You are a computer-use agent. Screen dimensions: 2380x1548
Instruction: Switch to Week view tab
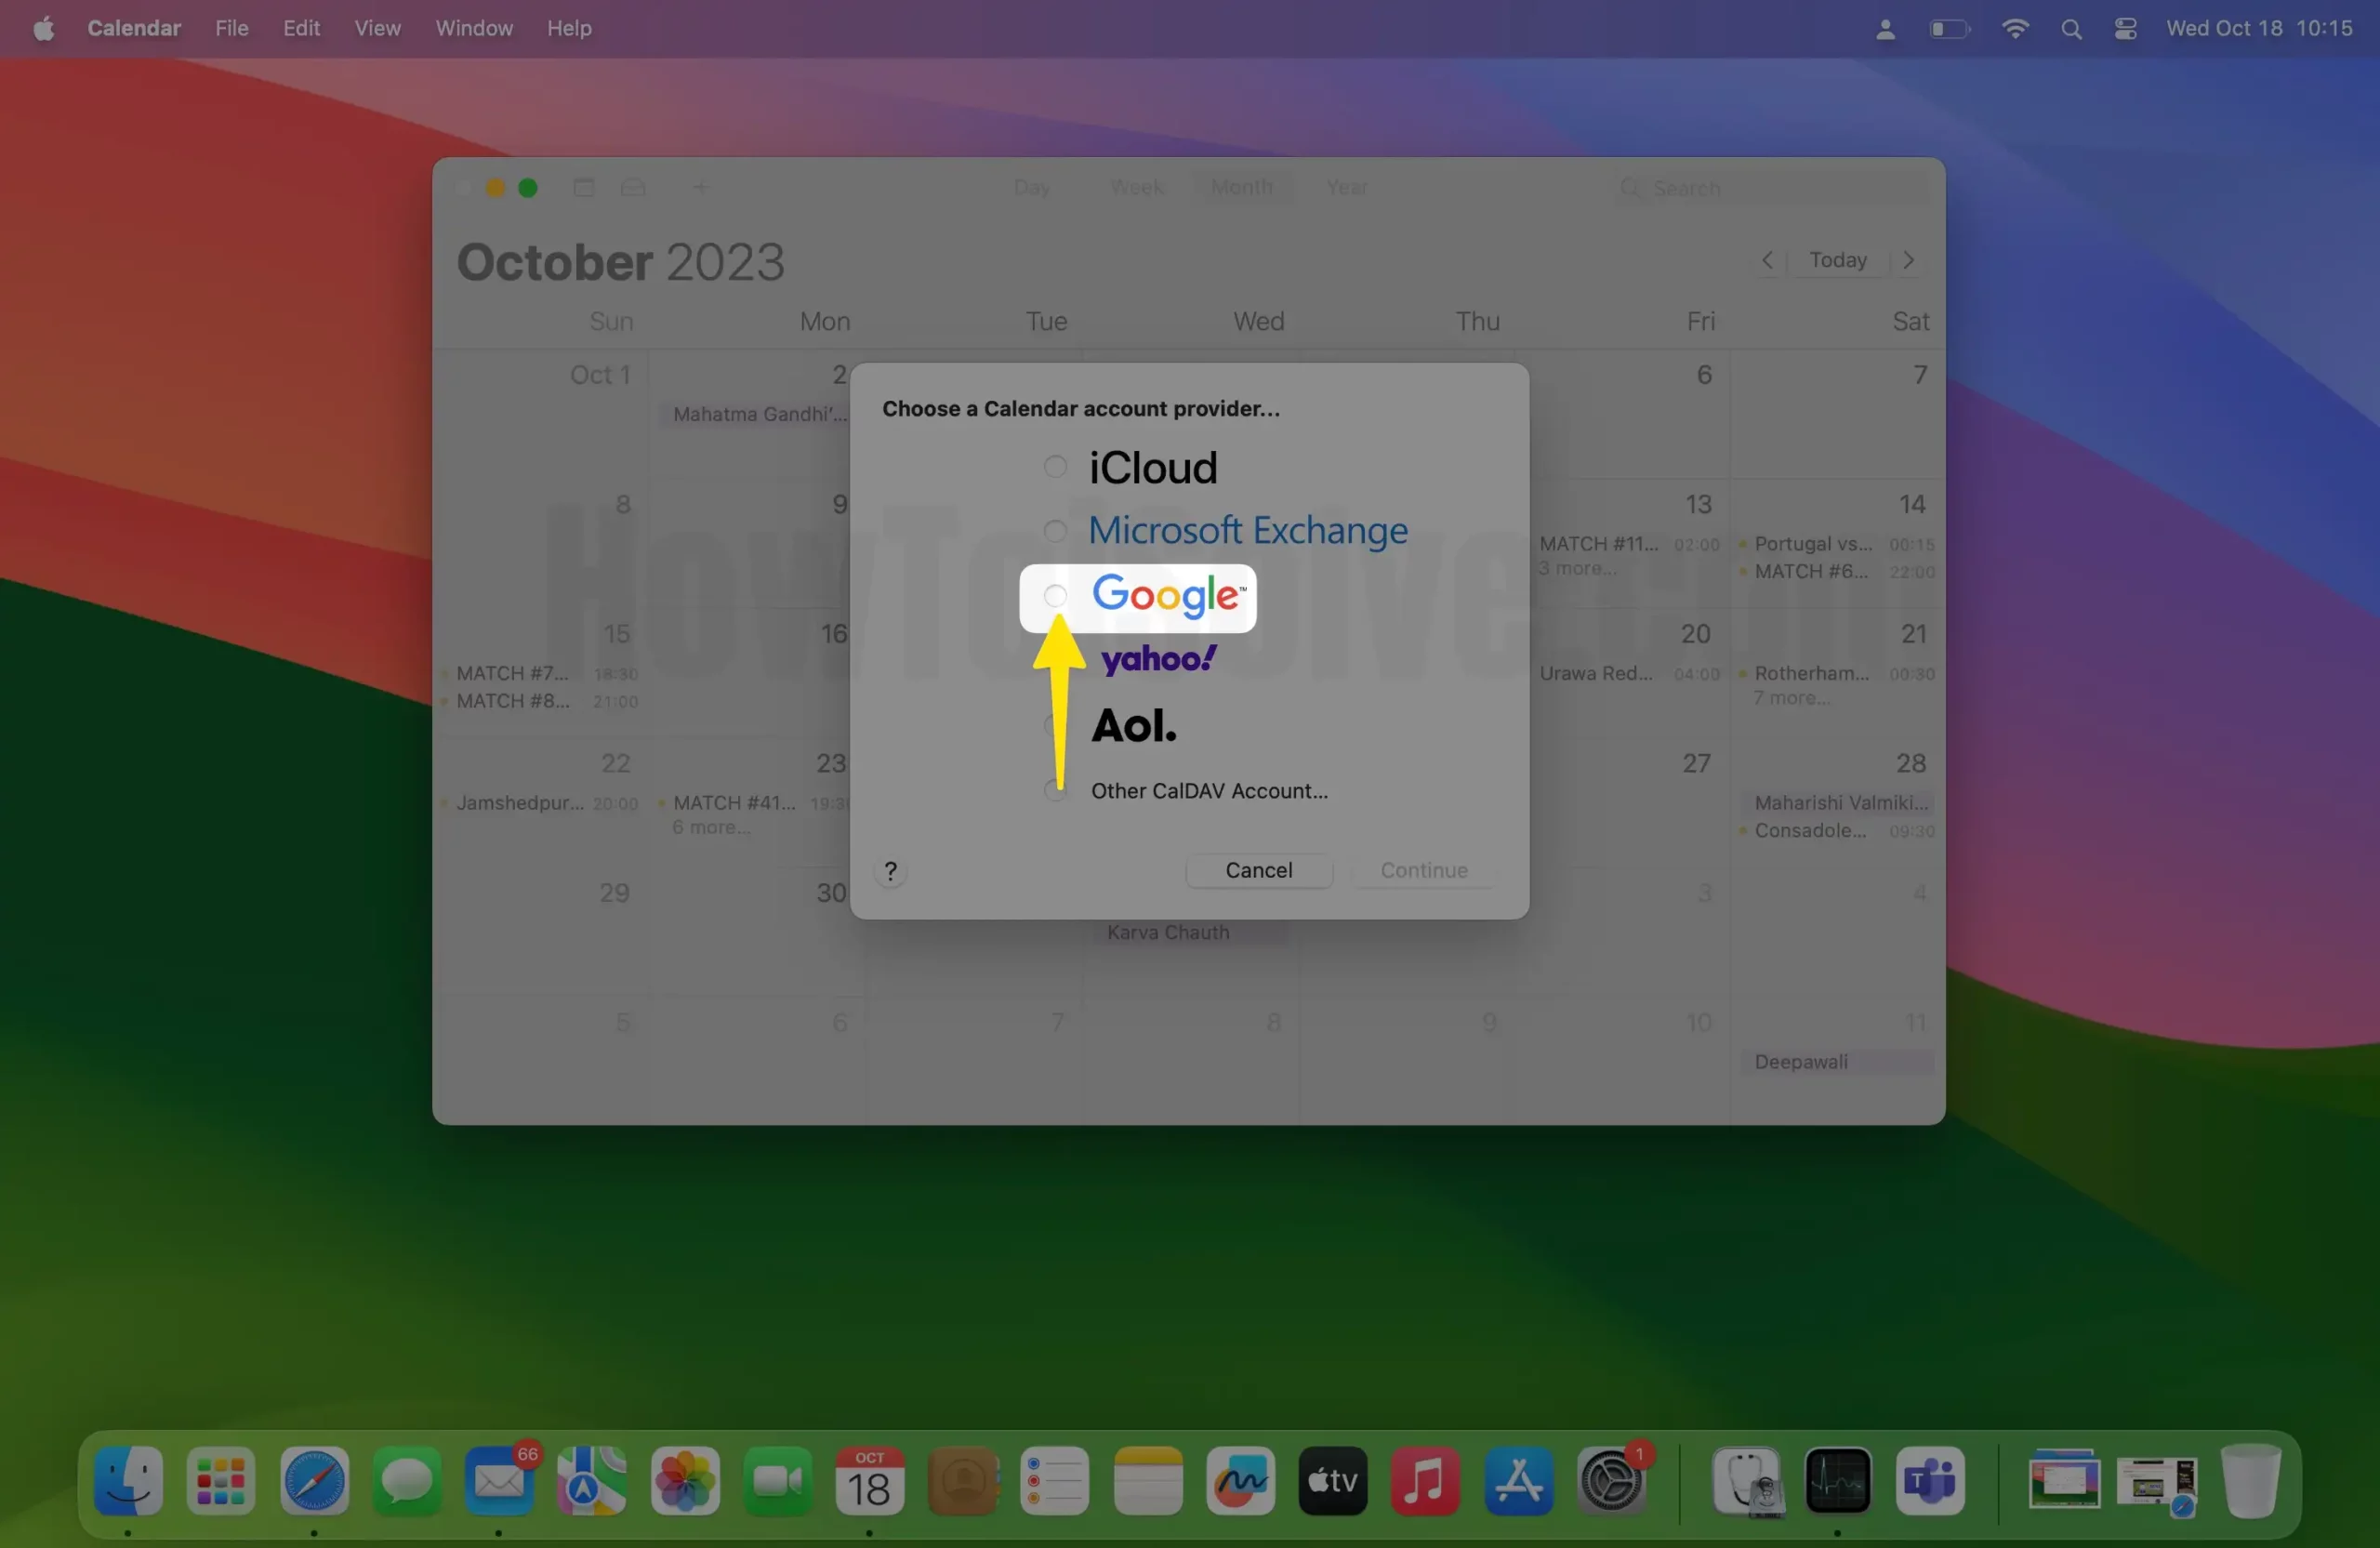pos(1137,187)
